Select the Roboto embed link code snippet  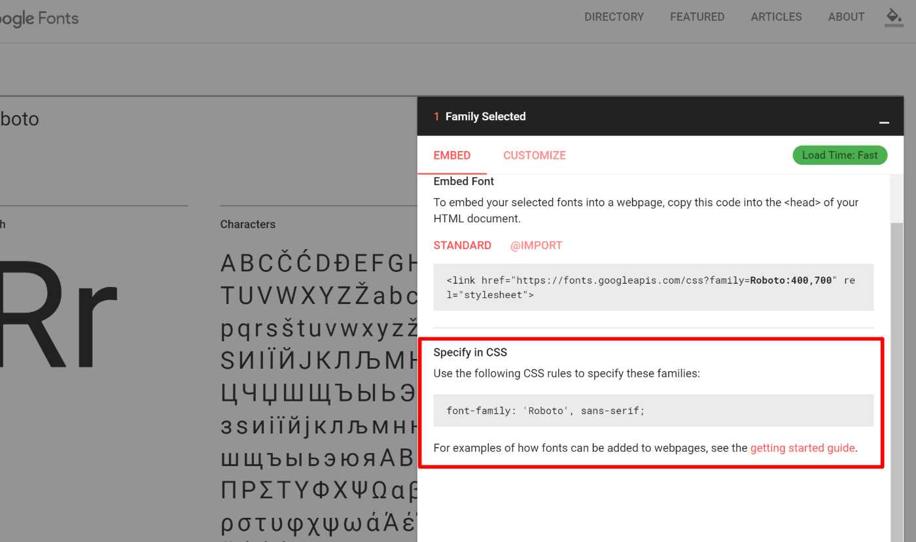(653, 287)
